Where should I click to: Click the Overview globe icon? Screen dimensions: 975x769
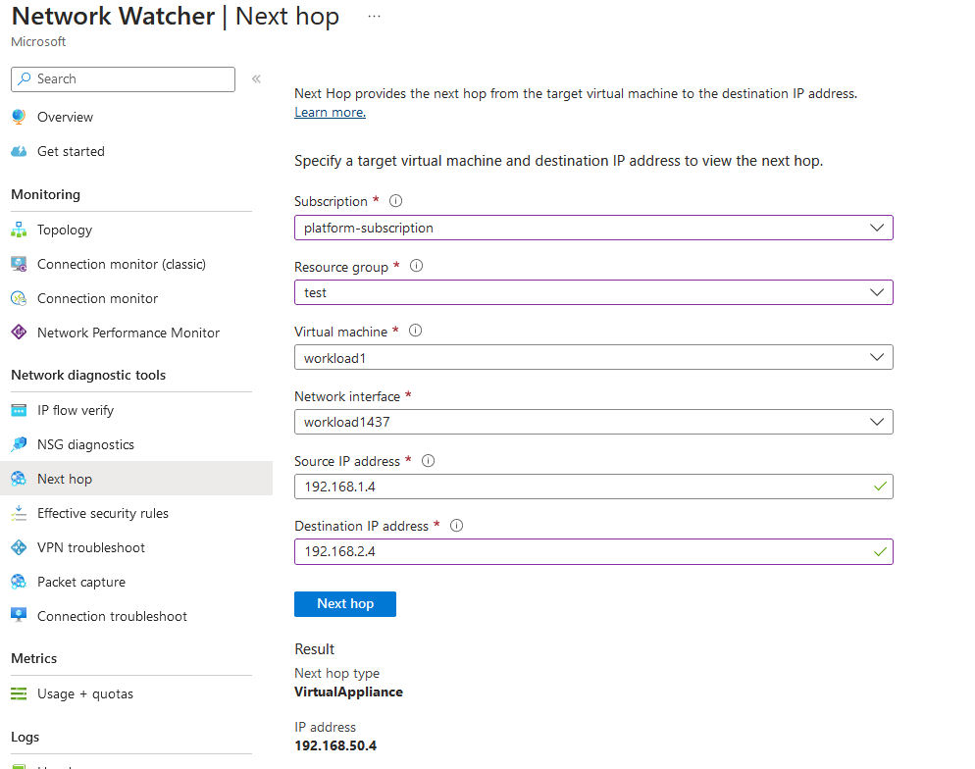19,117
